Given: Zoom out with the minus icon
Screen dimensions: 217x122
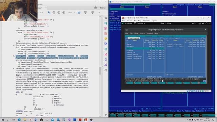Looking at the screenshot, I should [x=59, y=13].
